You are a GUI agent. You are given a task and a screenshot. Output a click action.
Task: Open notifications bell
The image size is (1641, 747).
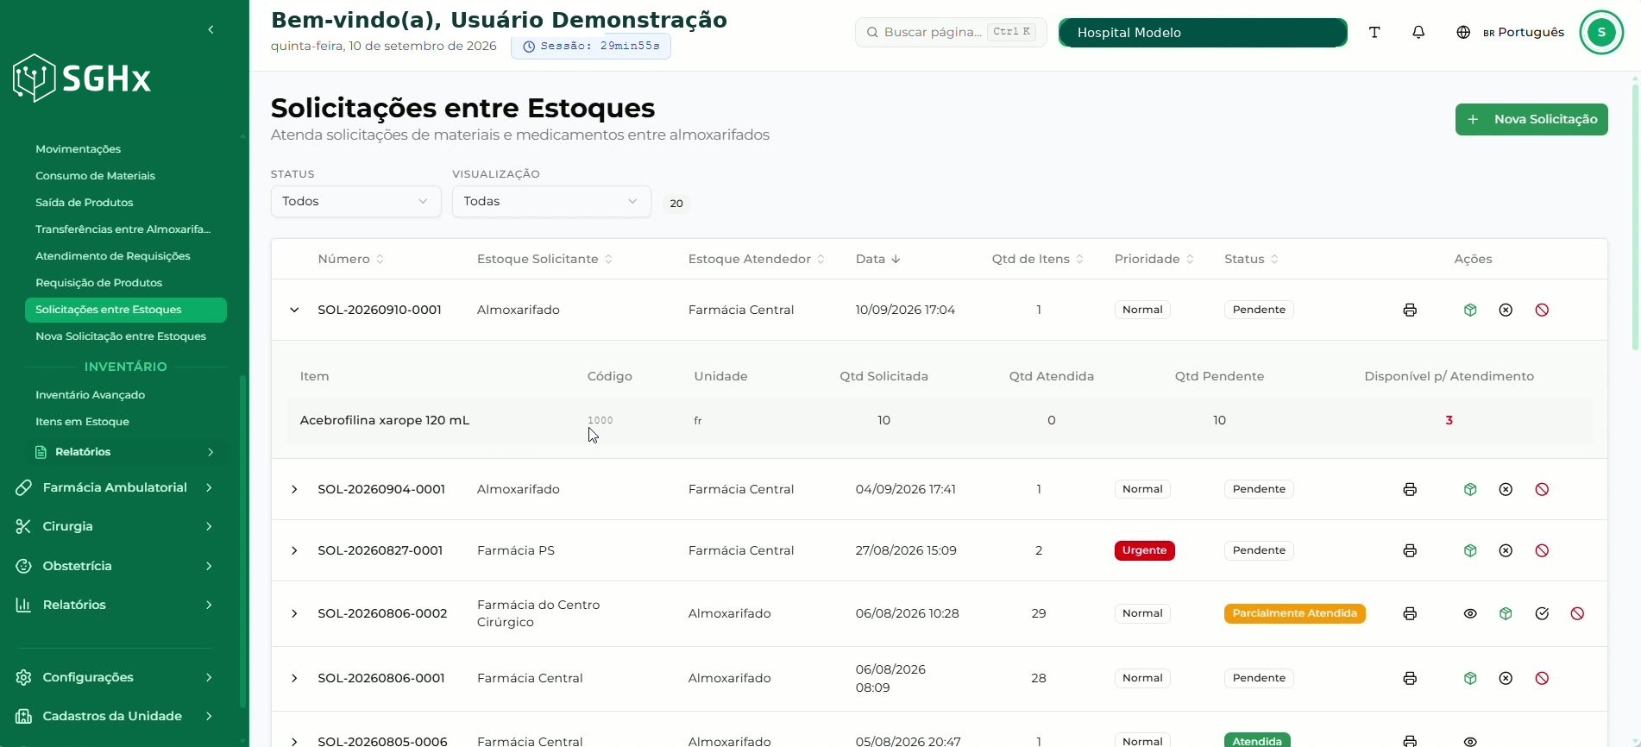tap(1418, 32)
